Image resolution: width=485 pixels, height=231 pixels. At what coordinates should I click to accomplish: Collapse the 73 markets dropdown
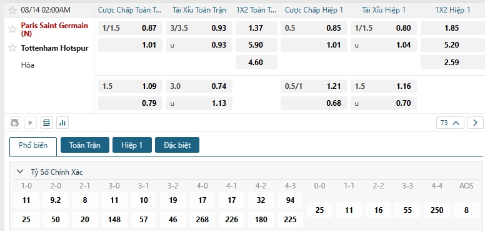(x=450, y=123)
